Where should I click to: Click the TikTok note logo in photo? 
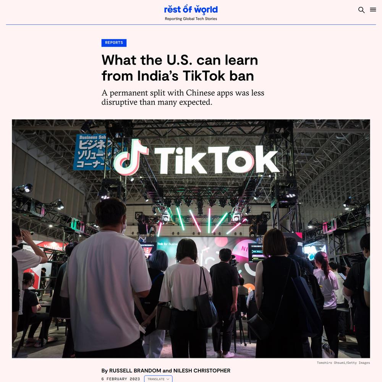tap(131, 157)
